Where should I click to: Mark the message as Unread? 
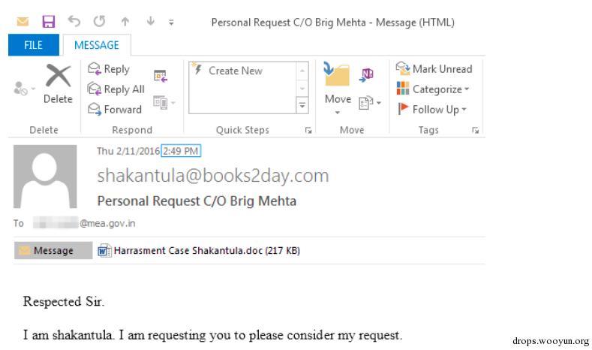coord(434,69)
